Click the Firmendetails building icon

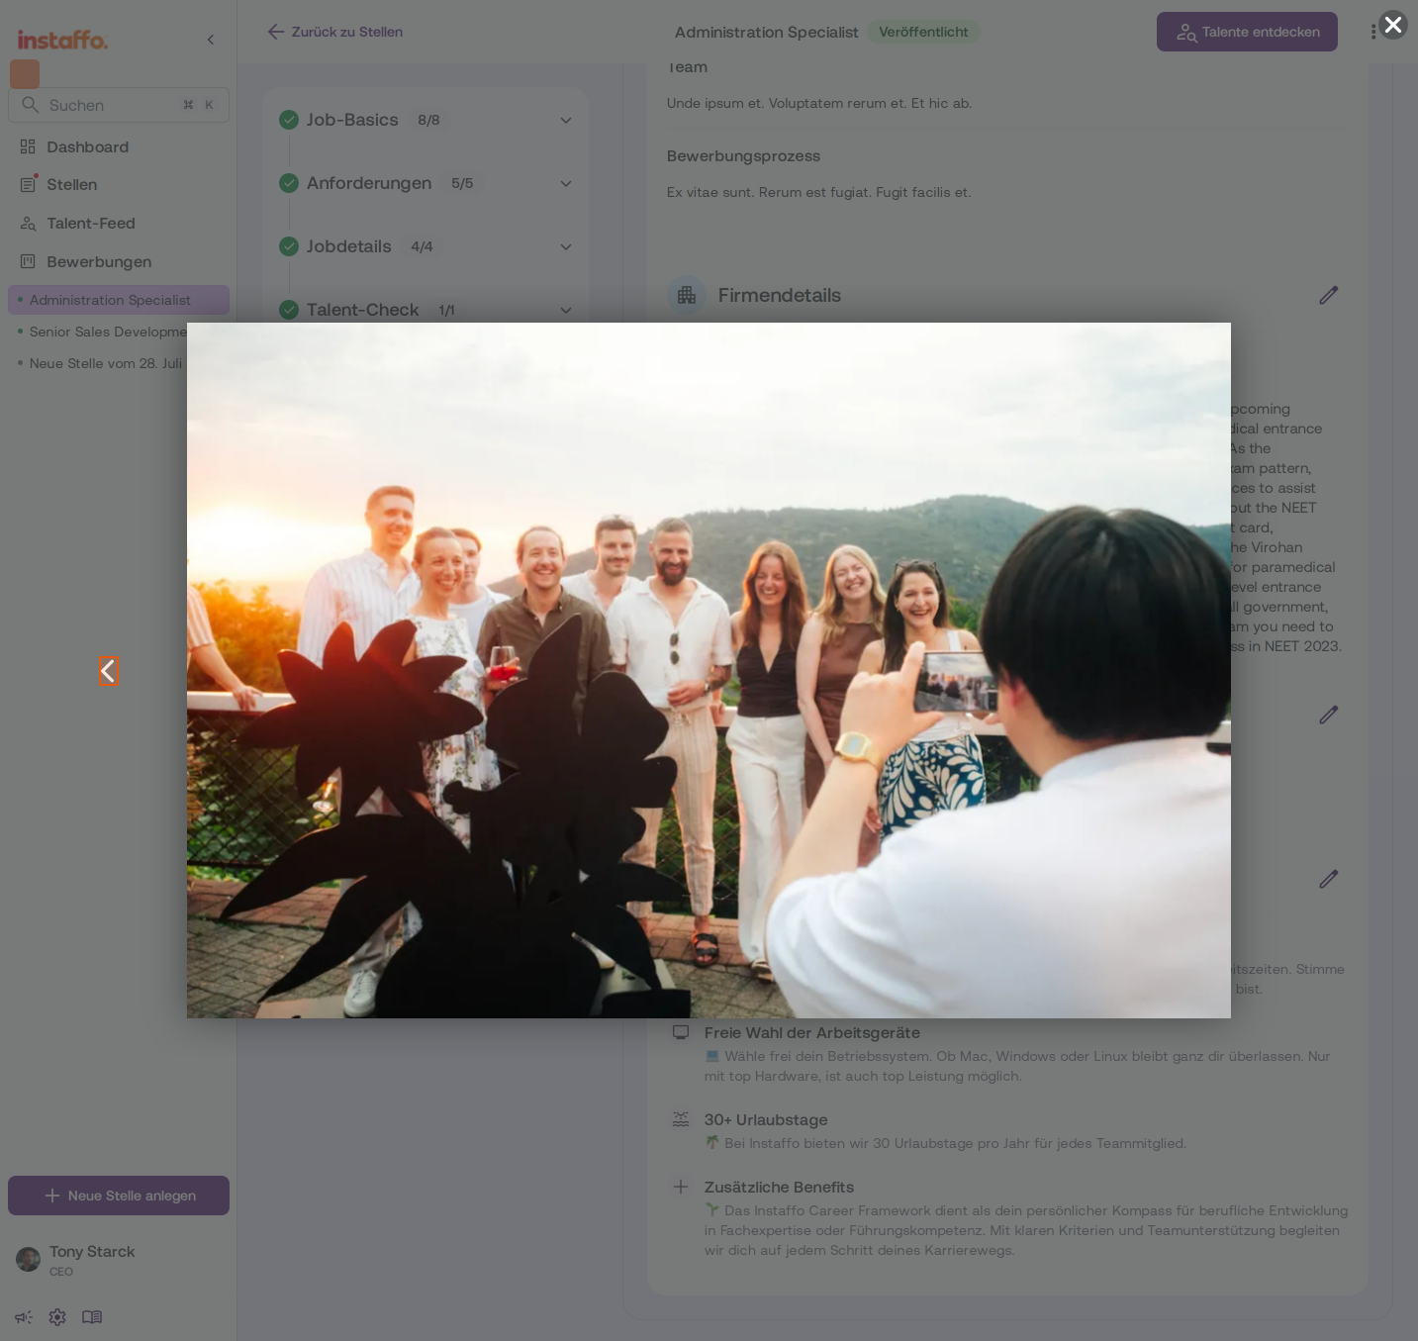(687, 295)
